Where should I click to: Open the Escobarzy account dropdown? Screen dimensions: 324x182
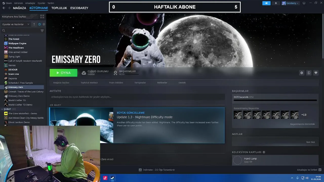(x=290, y=3)
